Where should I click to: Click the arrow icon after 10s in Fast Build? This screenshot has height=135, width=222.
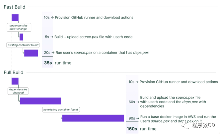(x=52, y=18)
